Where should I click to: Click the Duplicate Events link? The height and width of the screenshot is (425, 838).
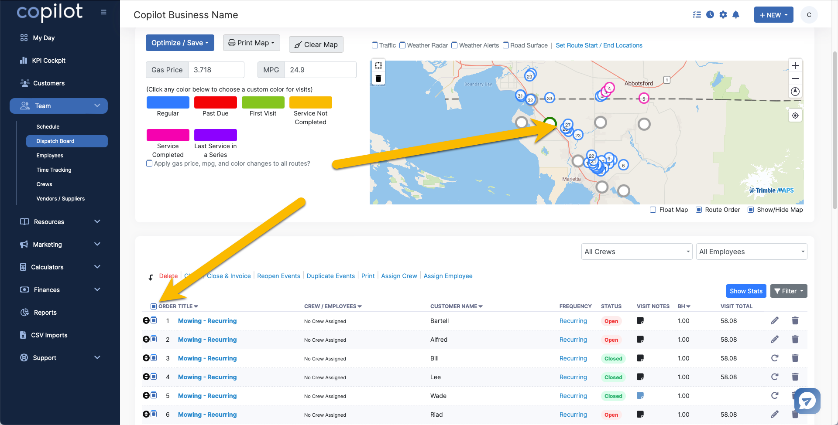coord(331,276)
